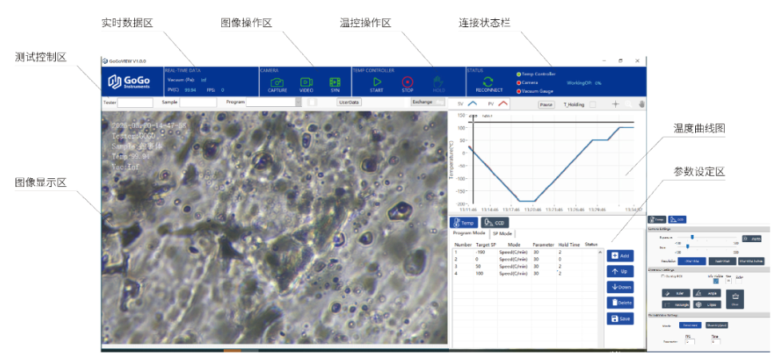Toggle the Info Visible checkbox
Viewport: 783px width, 362px height.
pos(716,280)
